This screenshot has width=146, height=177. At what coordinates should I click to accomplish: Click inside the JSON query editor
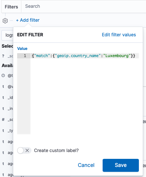84,94
